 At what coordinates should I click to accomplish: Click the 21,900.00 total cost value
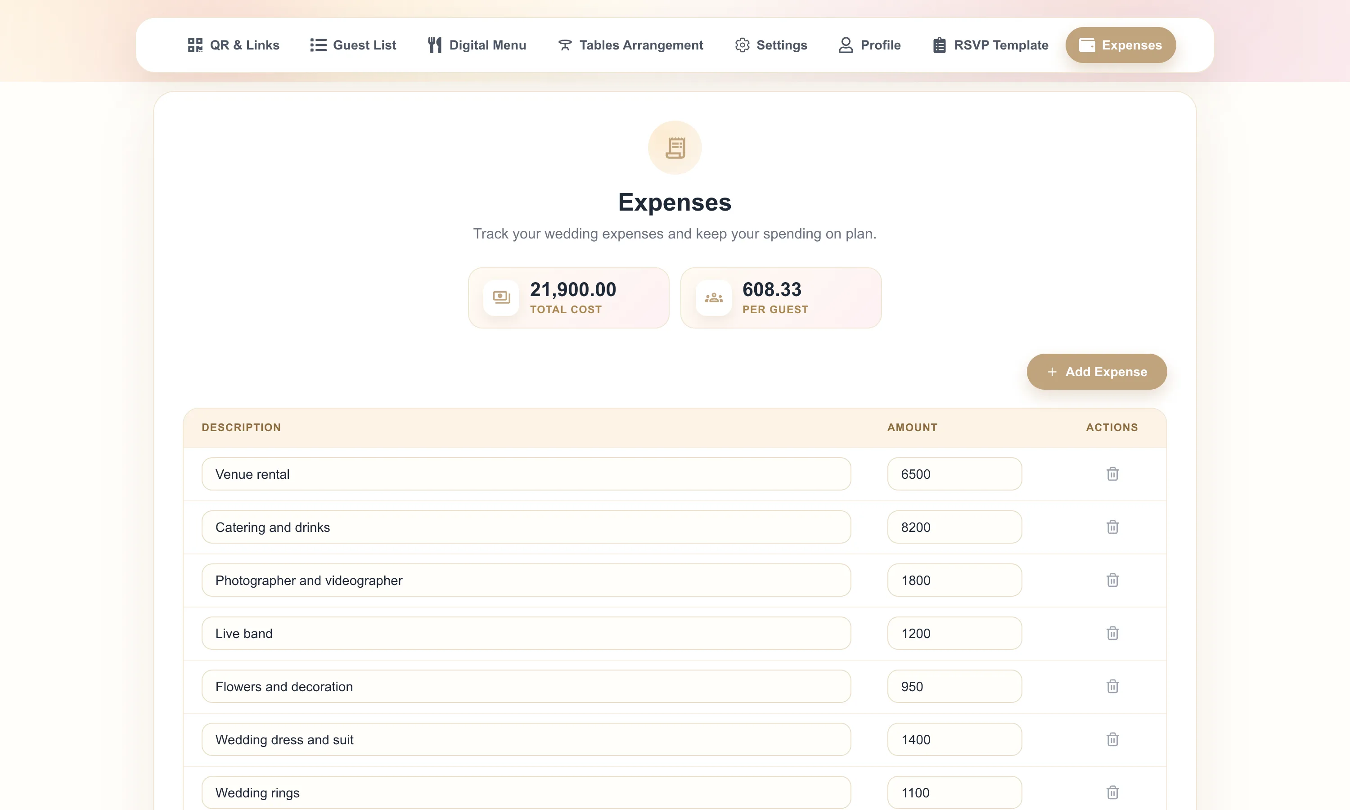point(573,289)
